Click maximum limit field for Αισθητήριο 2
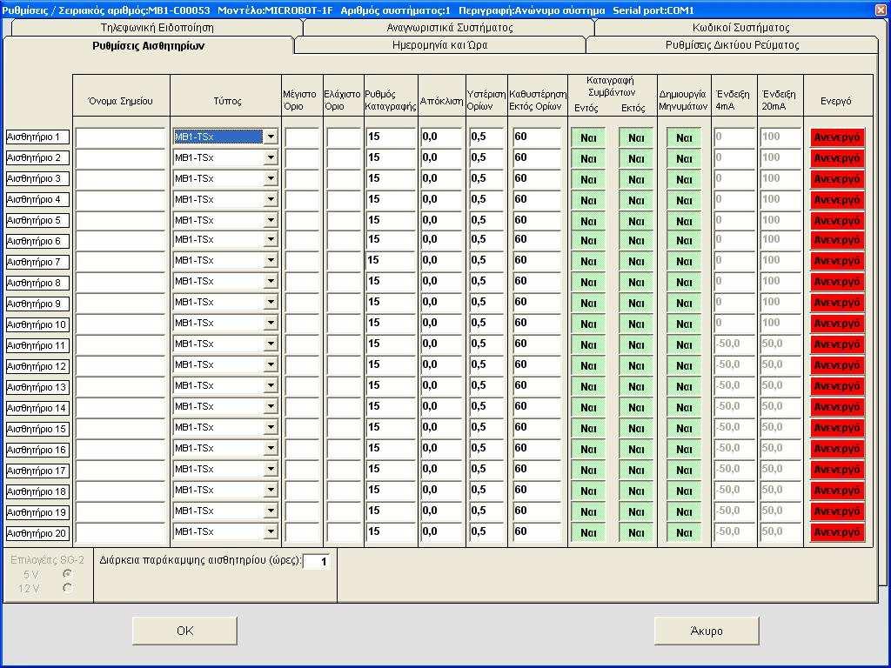 pos(302,158)
